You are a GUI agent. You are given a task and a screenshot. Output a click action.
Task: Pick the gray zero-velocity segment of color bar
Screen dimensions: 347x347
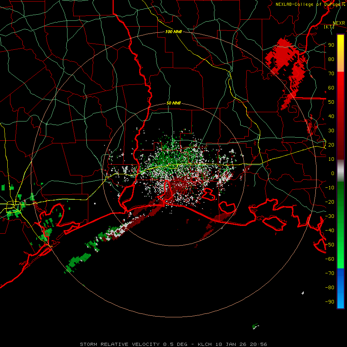340,171
